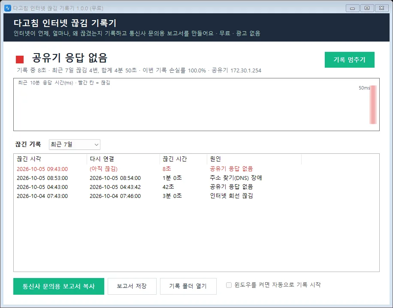
Task: Close the window
Action: (x=382, y=8)
